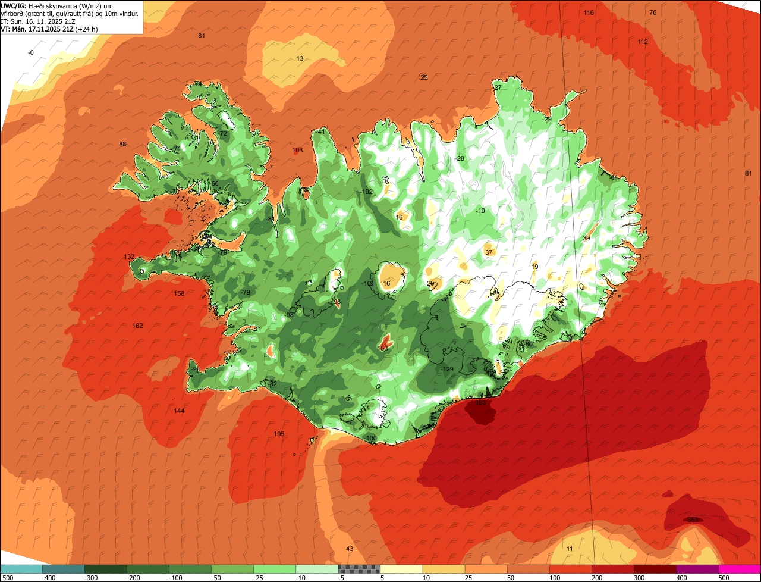Click the '-28' value on the map
This screenshot has height=582, width=761.
[x=459, y=158]
